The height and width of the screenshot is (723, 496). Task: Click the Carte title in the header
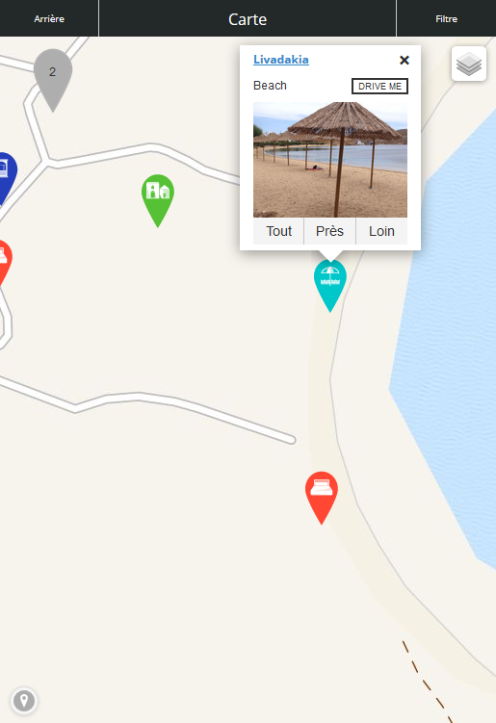point(248,19)
